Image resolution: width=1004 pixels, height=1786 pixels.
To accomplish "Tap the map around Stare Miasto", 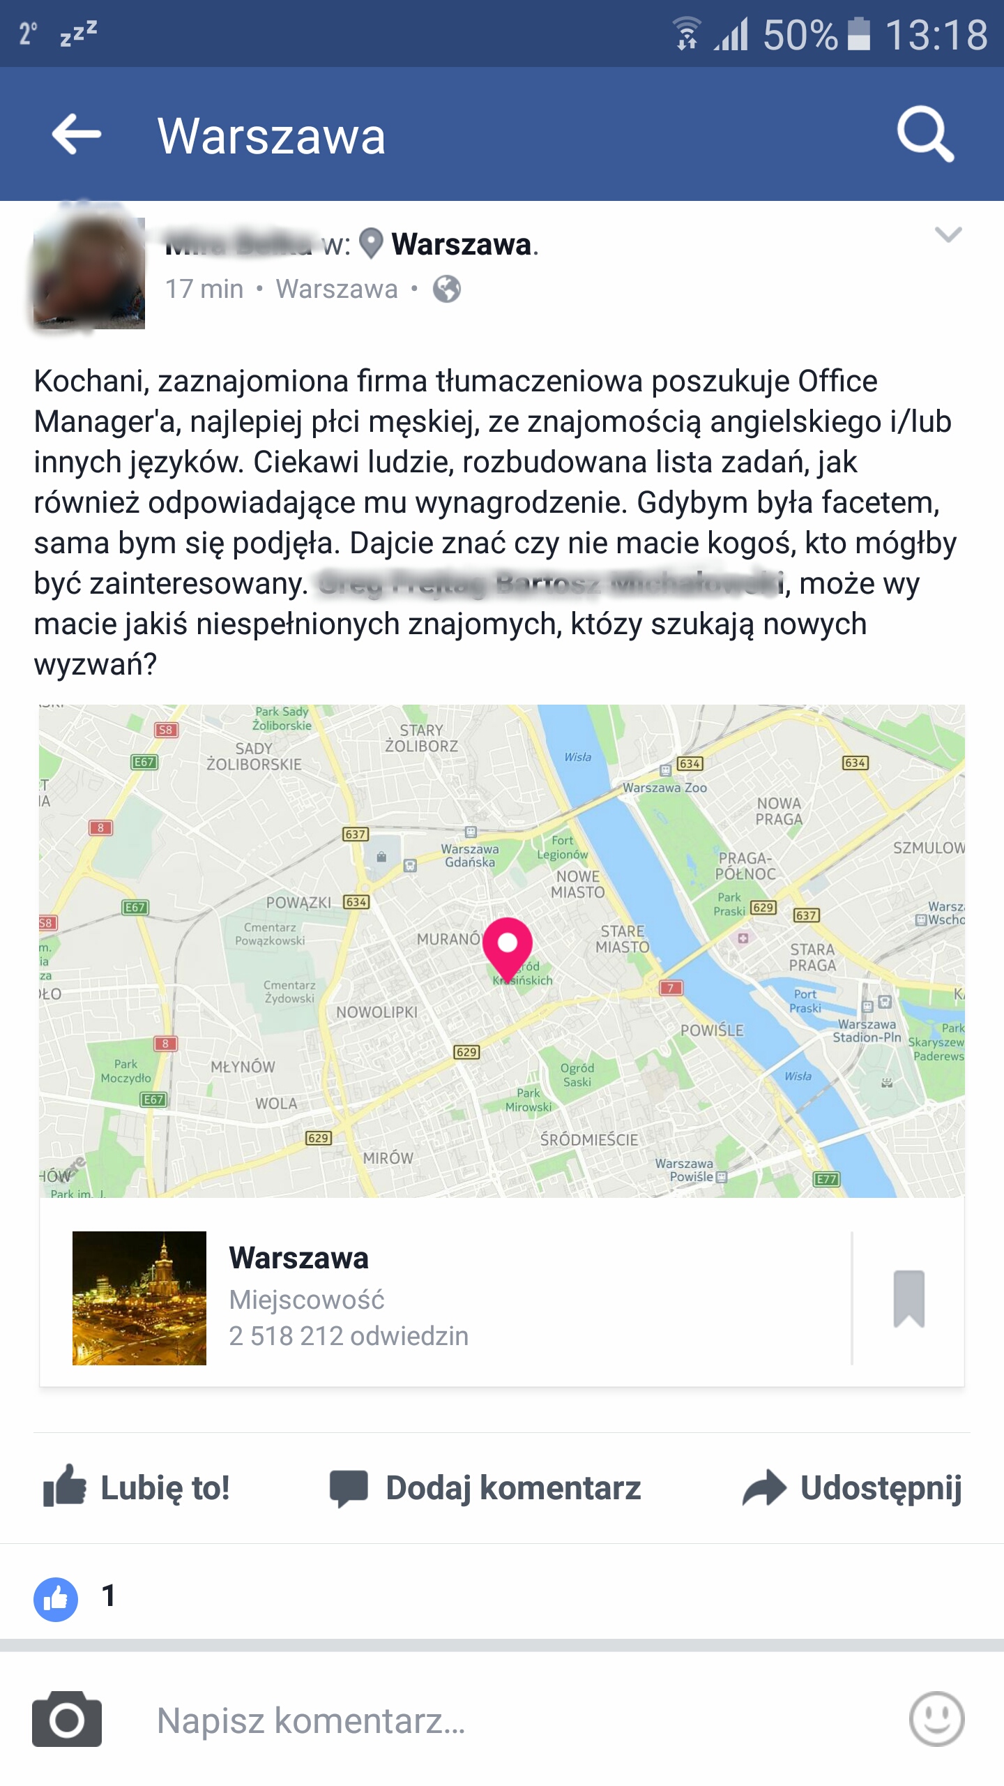I will point(623,939).
